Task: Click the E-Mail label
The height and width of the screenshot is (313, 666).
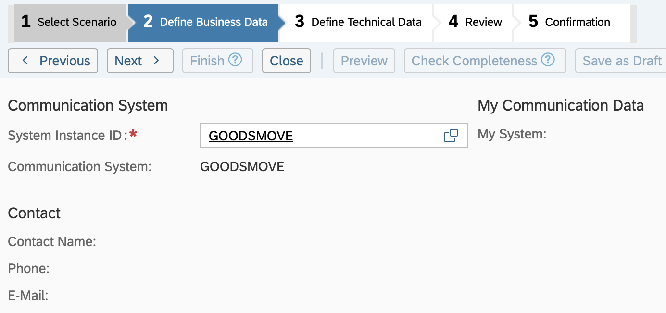Action: pos(28,296)
